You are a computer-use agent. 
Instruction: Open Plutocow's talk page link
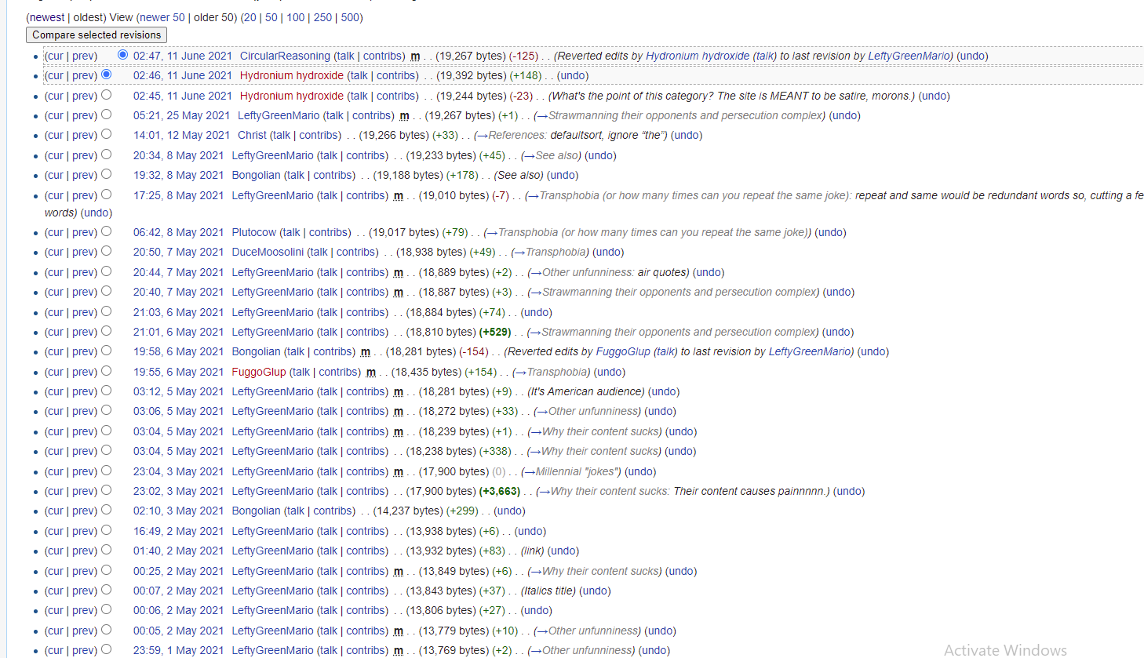291,232
